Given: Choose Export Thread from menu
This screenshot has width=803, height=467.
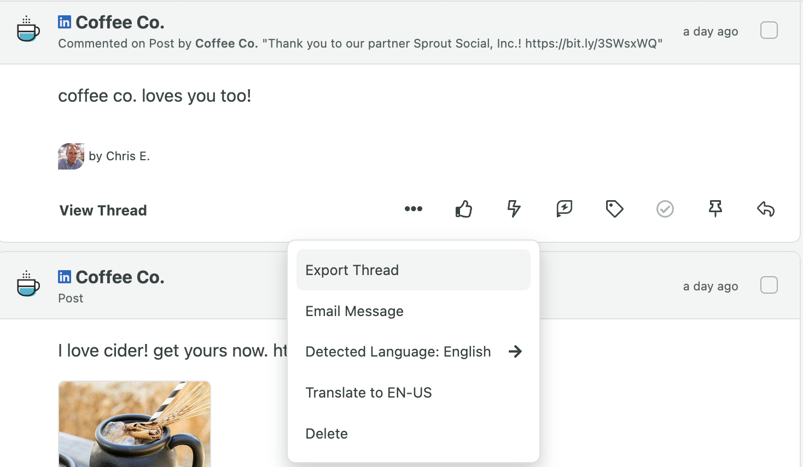Looking at the screenshot, I should tap(414, 270).
